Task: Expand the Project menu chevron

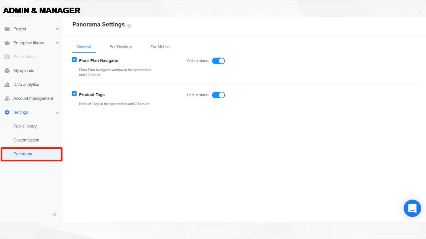Action: click(57, 29)
